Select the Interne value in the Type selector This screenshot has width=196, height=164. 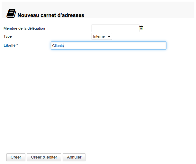pyautogui.click(x=99, y=36)
